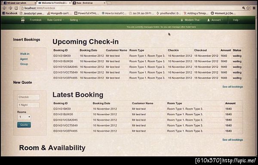Screen dimensions: 258x165
Task: Click the 'New Quote' sidebar heading
Action: pyautogui.click(x=22, y=82)
